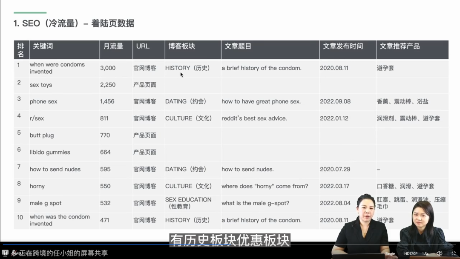
Task: Select the date 2022.01.12
Action: [334, 118]
